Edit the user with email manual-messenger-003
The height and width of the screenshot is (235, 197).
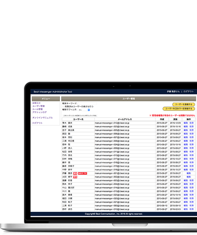click(186, 181)
